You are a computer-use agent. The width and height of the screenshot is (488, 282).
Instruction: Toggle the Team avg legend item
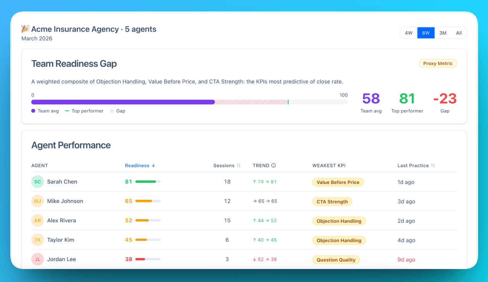45,111
